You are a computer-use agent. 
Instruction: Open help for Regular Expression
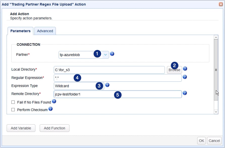185,77
